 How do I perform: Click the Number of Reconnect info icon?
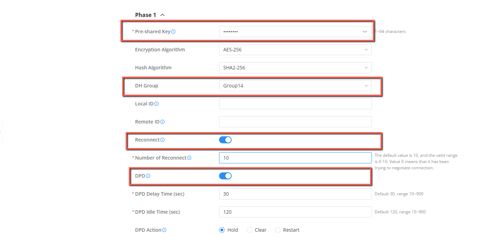coord(189,158)
